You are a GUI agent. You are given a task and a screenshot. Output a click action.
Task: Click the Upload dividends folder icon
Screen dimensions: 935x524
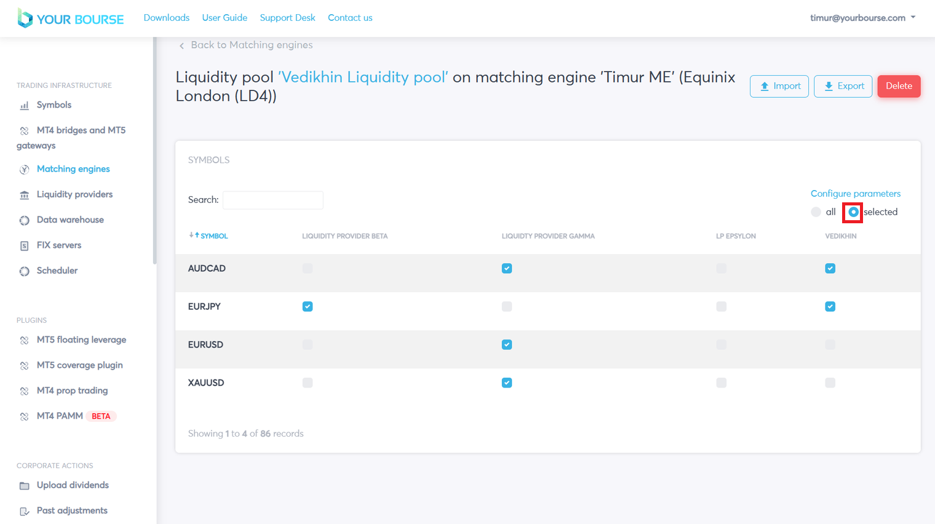25,486
